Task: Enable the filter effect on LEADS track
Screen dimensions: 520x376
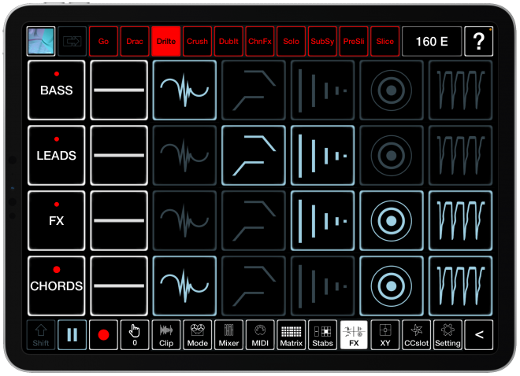Action: pyautogui.click(x=252, y=155)
